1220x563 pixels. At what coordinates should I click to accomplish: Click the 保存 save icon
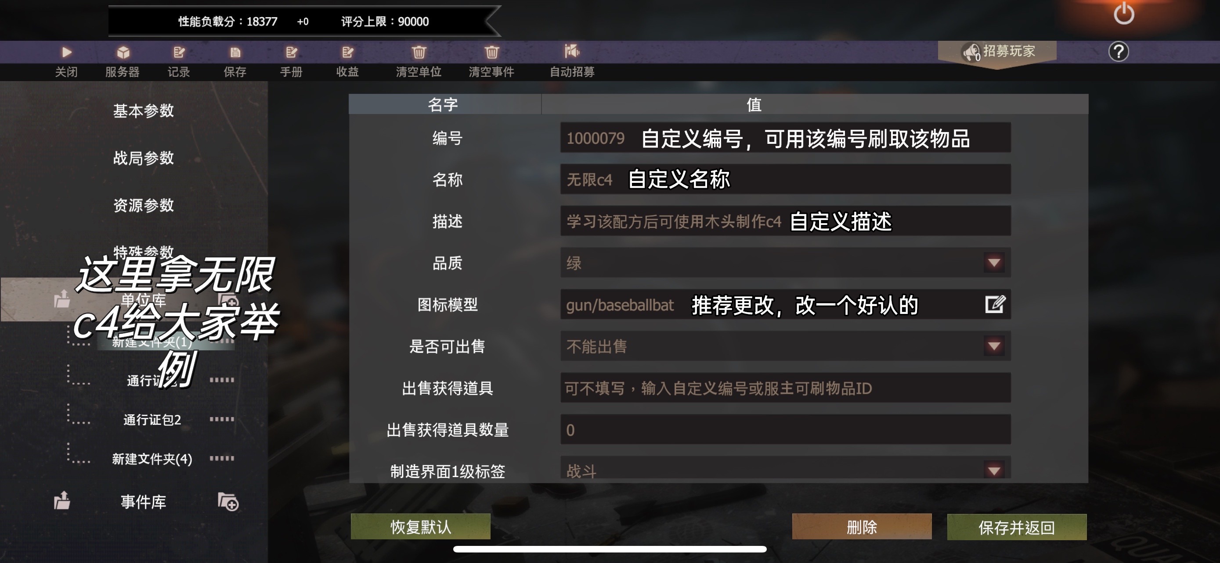(235, 52)
